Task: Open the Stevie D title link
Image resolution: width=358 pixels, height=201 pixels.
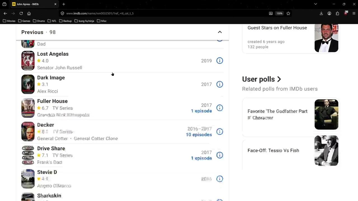Action: 47,172
